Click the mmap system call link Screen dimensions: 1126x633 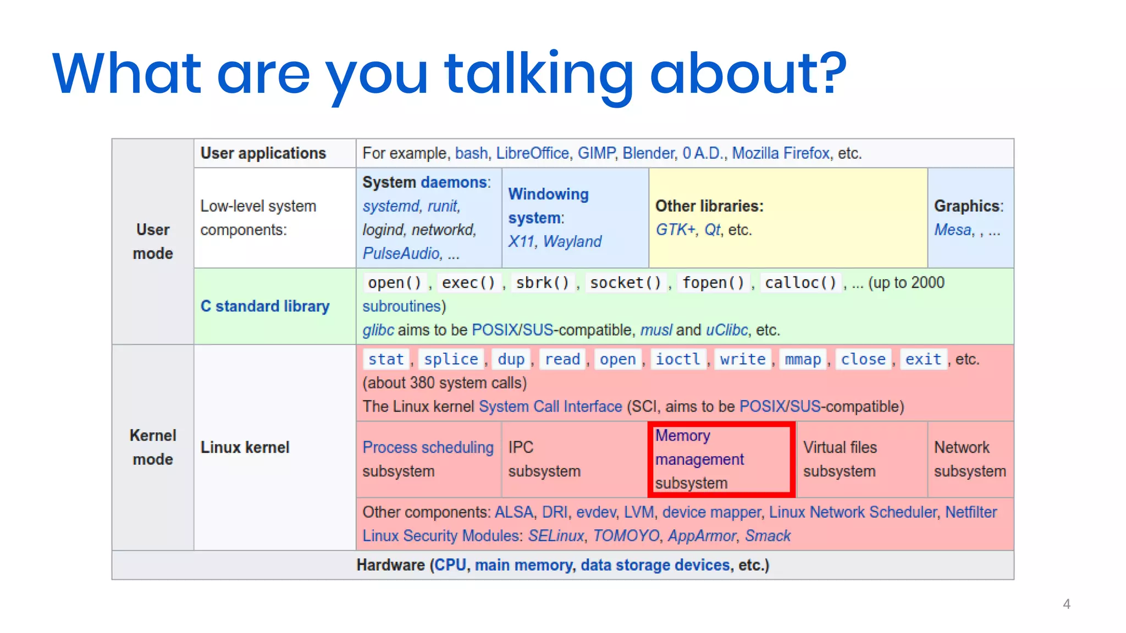[803, 359]
